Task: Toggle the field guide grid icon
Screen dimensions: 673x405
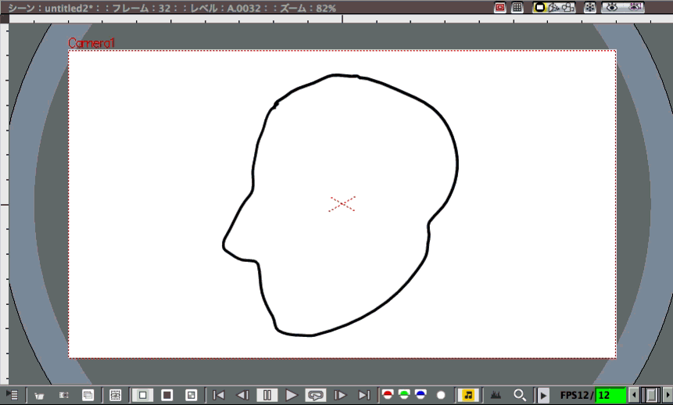Action: point(517,7)
